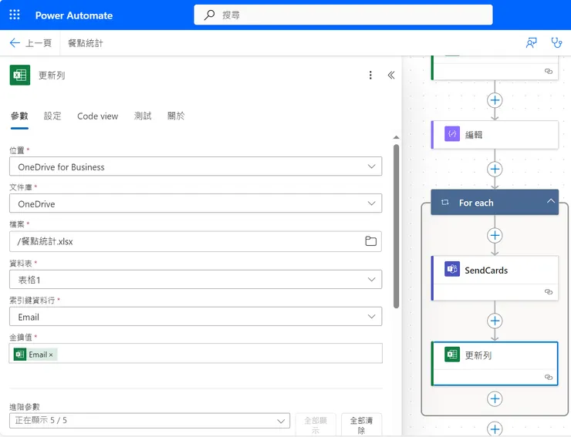Open the 索引鍵資料行 Email dropdown

coord(195,317)
